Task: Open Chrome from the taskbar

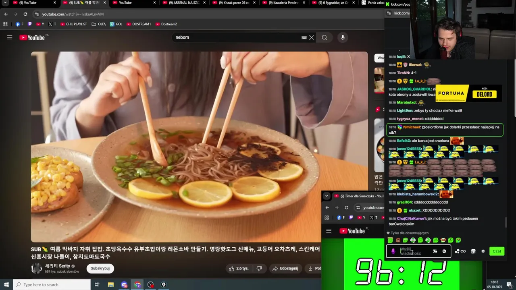Action: (x=137, y=285)
